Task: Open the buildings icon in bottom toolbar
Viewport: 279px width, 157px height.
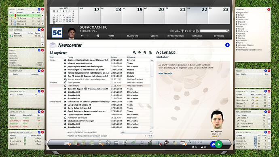Action: point(158,143)
